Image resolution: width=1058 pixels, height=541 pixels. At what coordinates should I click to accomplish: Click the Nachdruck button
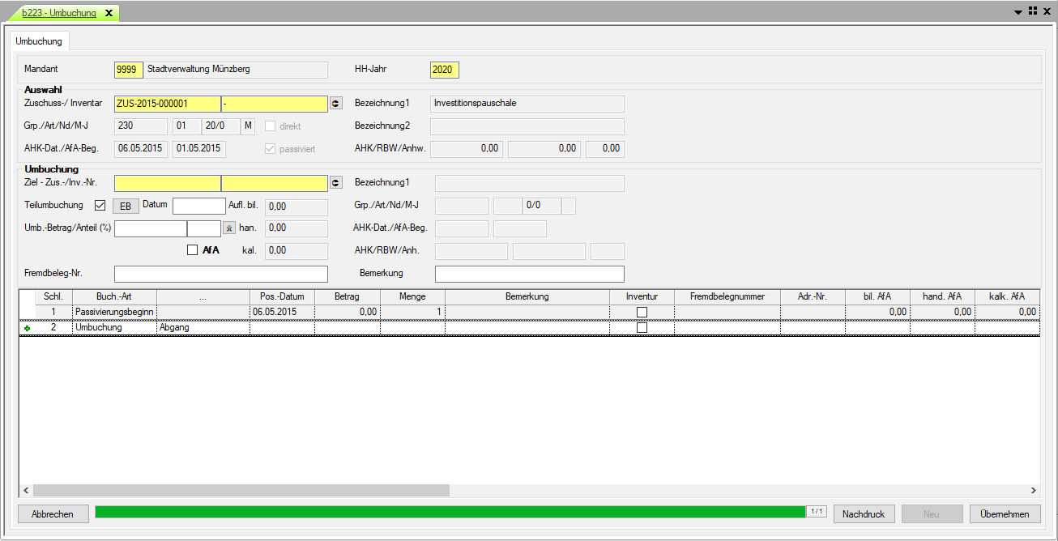[x=864, y=514]
